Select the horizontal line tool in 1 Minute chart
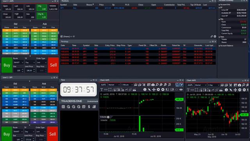This screenshot has height=141, width=250. click(x=106, y=90)
